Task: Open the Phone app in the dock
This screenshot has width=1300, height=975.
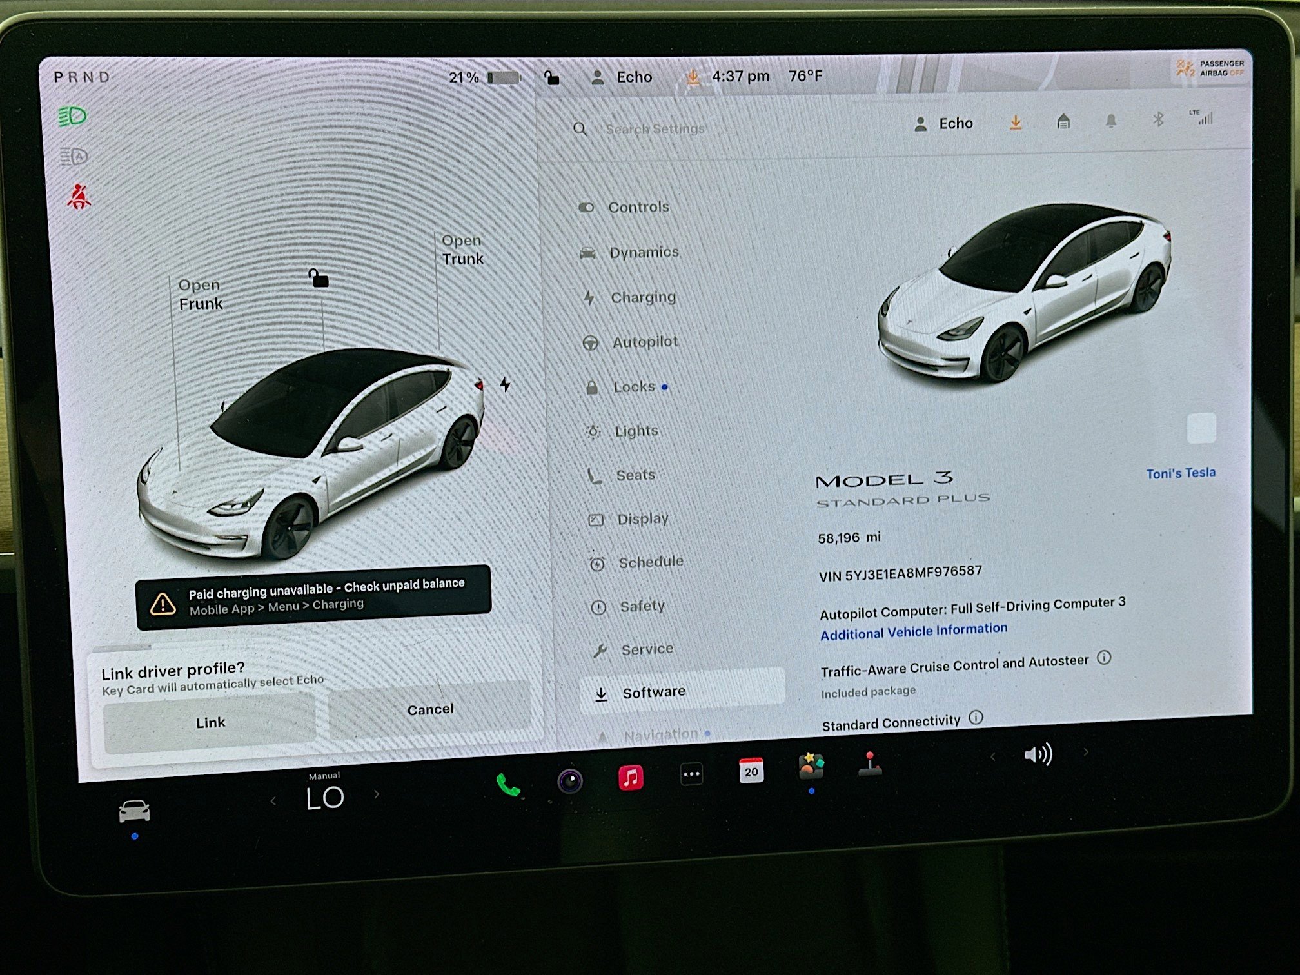Action: pos(508,785)
